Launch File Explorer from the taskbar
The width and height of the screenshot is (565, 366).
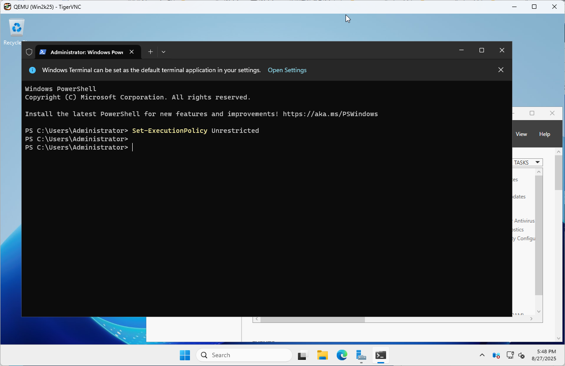[x=322, y=355]
